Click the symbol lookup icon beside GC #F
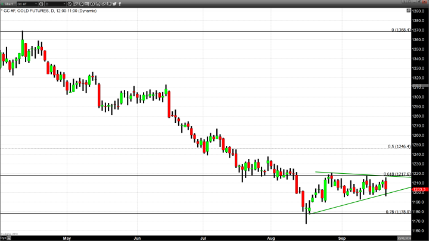Image resolution: width=429 pixels, height=241 pixels. 41,4
